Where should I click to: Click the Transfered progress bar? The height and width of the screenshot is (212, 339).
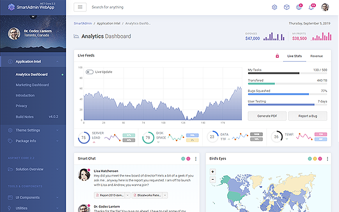click(288, 84)
